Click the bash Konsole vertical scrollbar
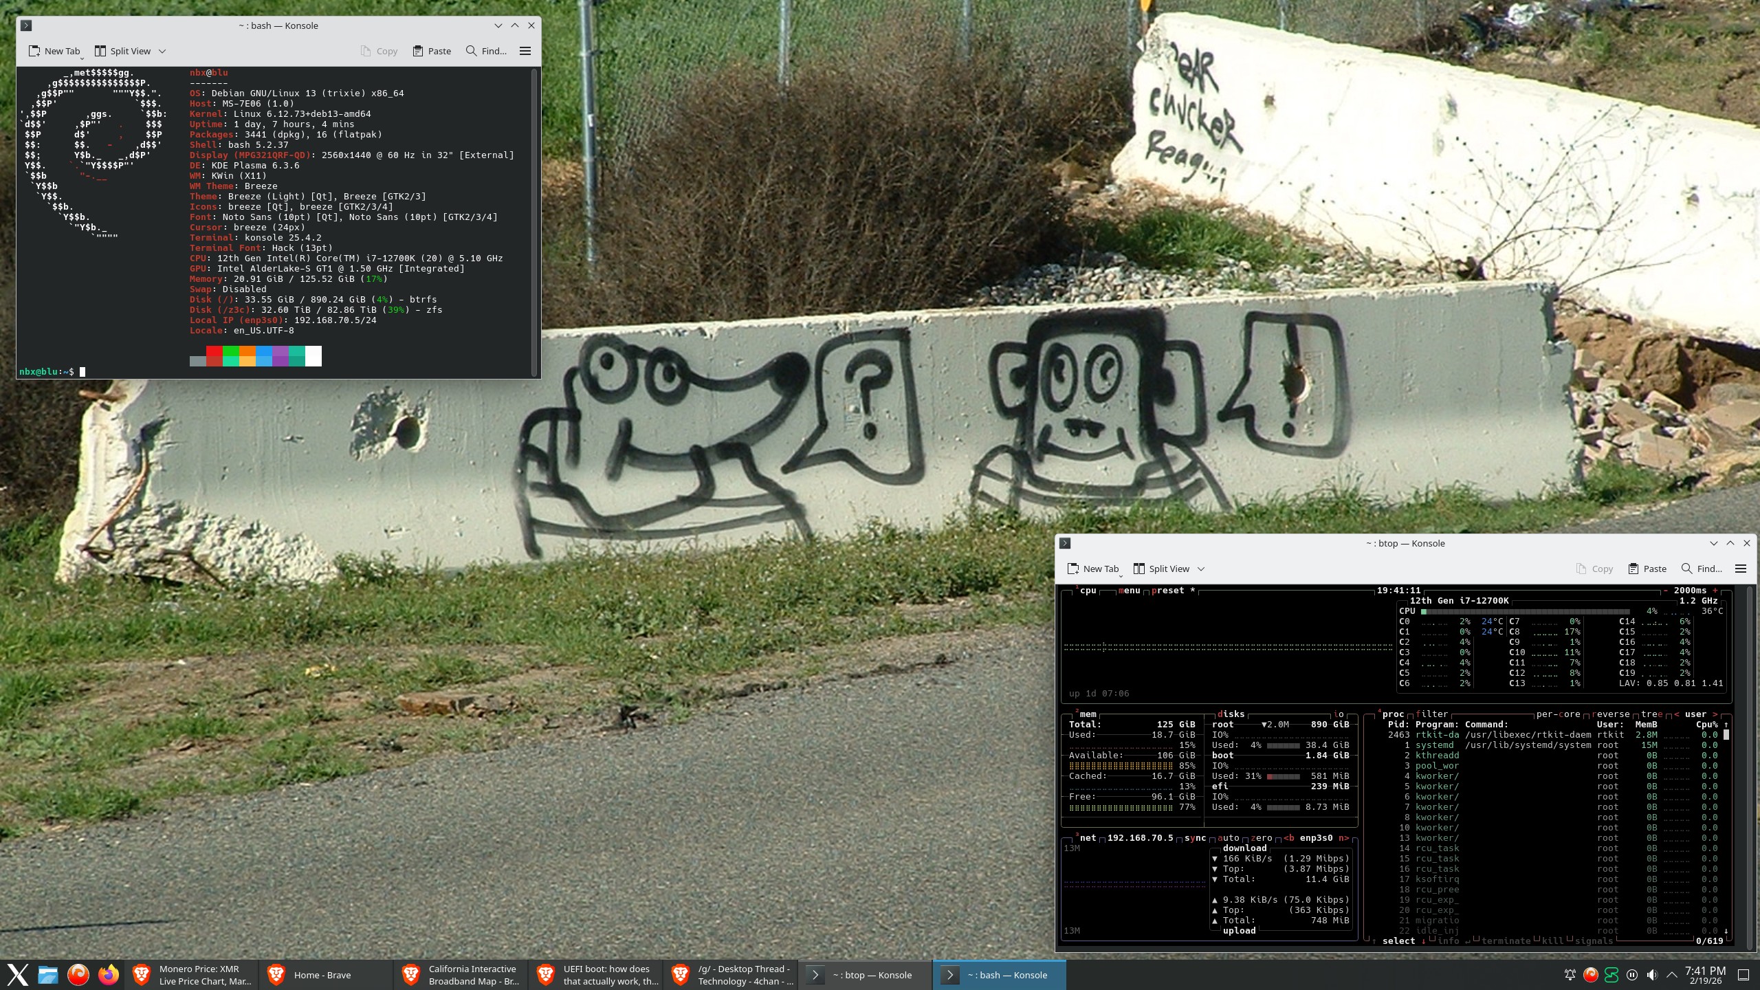This screenshot has height=990, width=1760. pos(534,220)
